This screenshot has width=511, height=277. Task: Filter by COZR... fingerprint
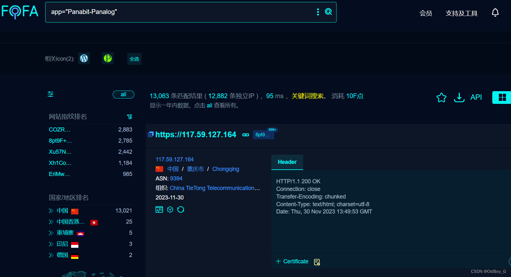point(59,130)
